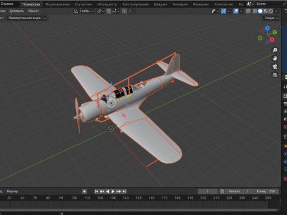The height and width of the screenshot is (215, 287).
Task: Click the timeline horizontal scrollbar
Action: point(139,210)
